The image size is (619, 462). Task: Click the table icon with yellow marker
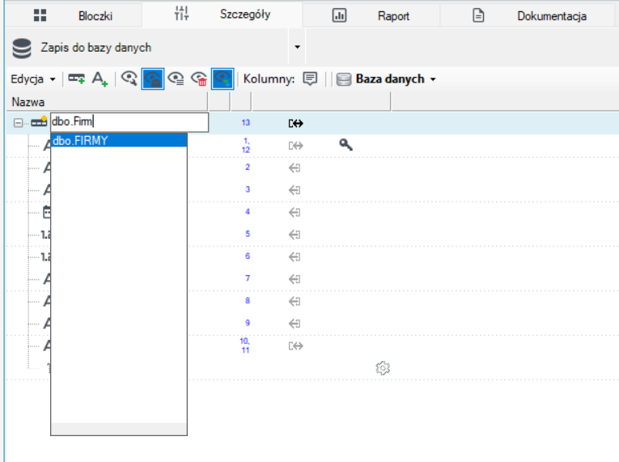[x=39, y=122]
